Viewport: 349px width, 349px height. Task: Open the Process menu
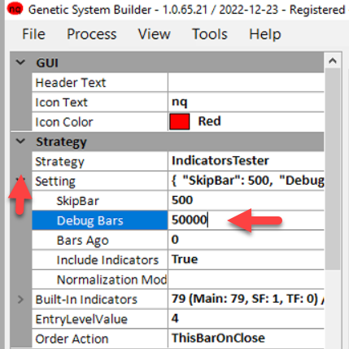92,34
